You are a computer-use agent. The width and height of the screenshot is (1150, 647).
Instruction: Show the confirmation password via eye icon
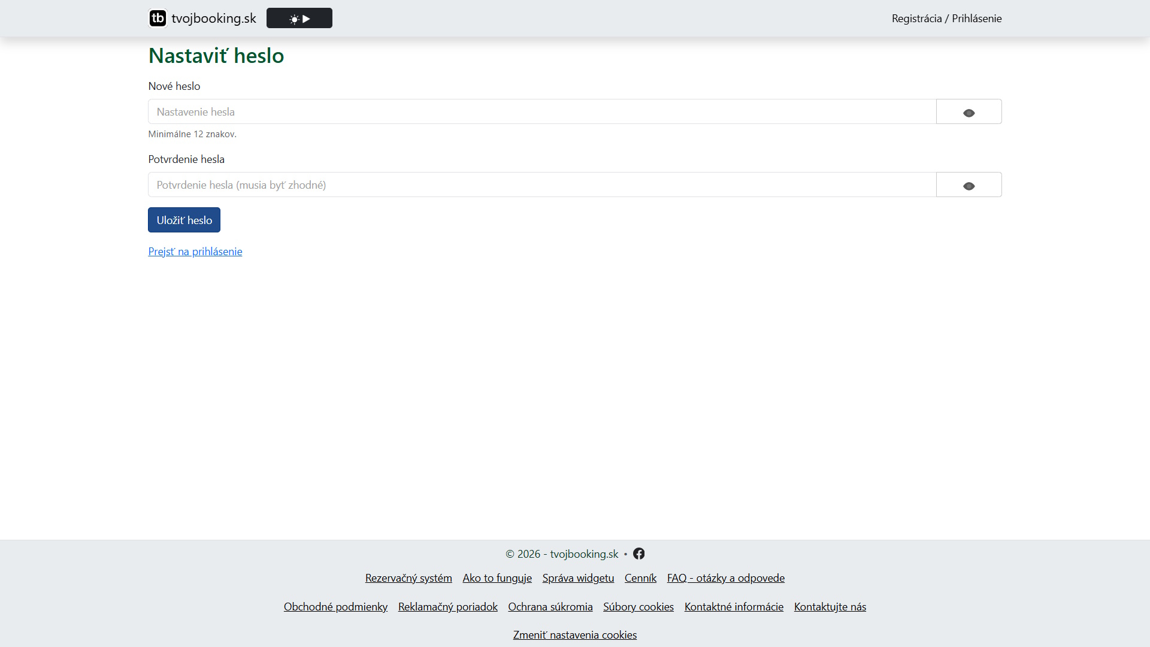tap(969, 185)
